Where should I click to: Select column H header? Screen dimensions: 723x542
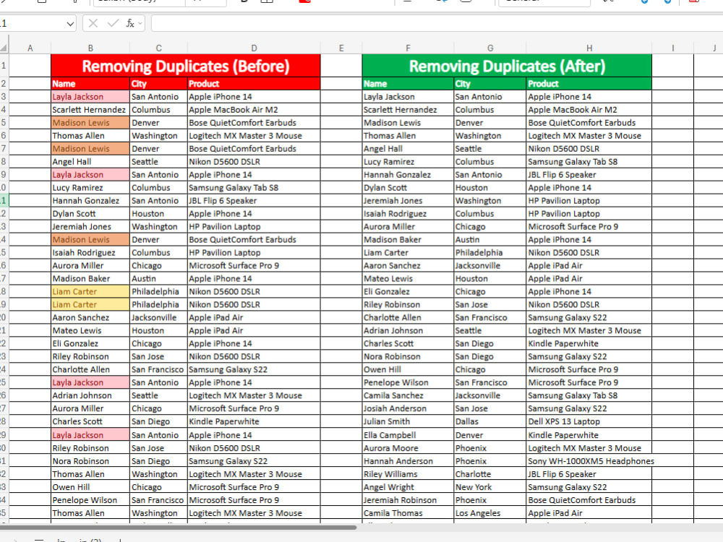click(589, 48)
